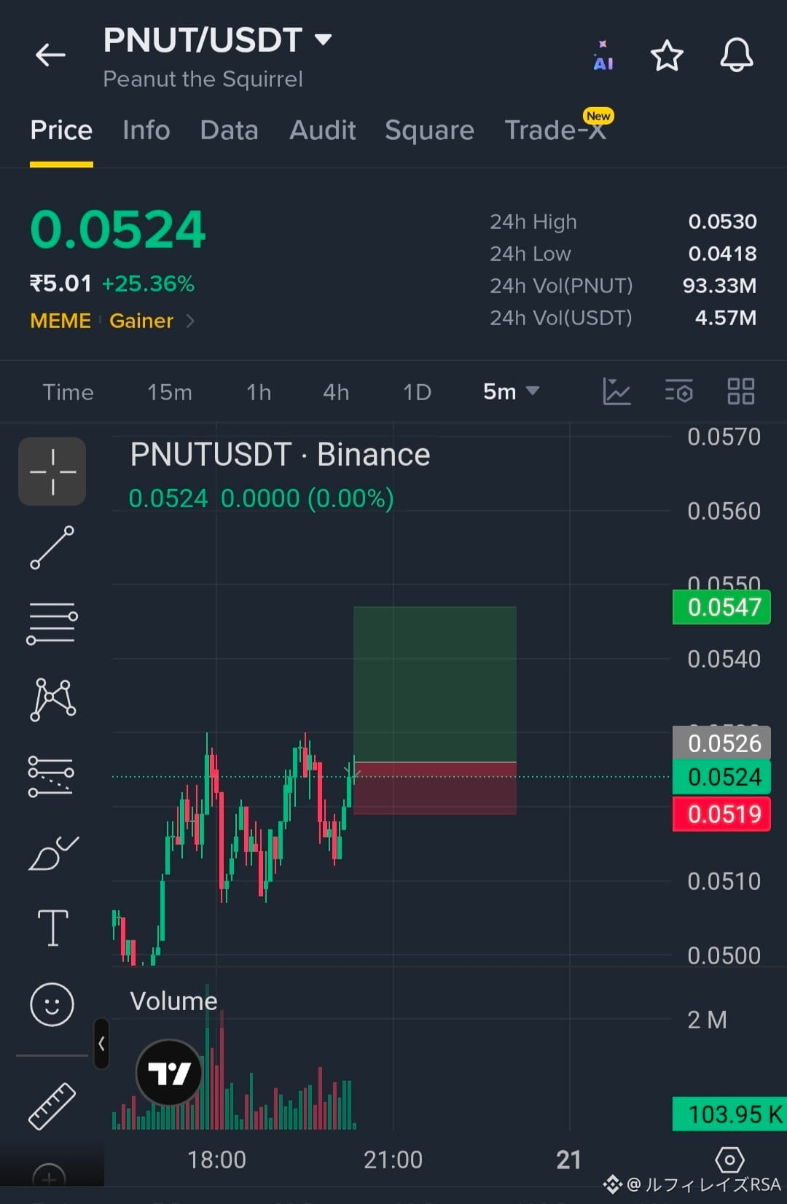
Task: Click the large 0.0524 current price
Action: [x=118, y=230]
